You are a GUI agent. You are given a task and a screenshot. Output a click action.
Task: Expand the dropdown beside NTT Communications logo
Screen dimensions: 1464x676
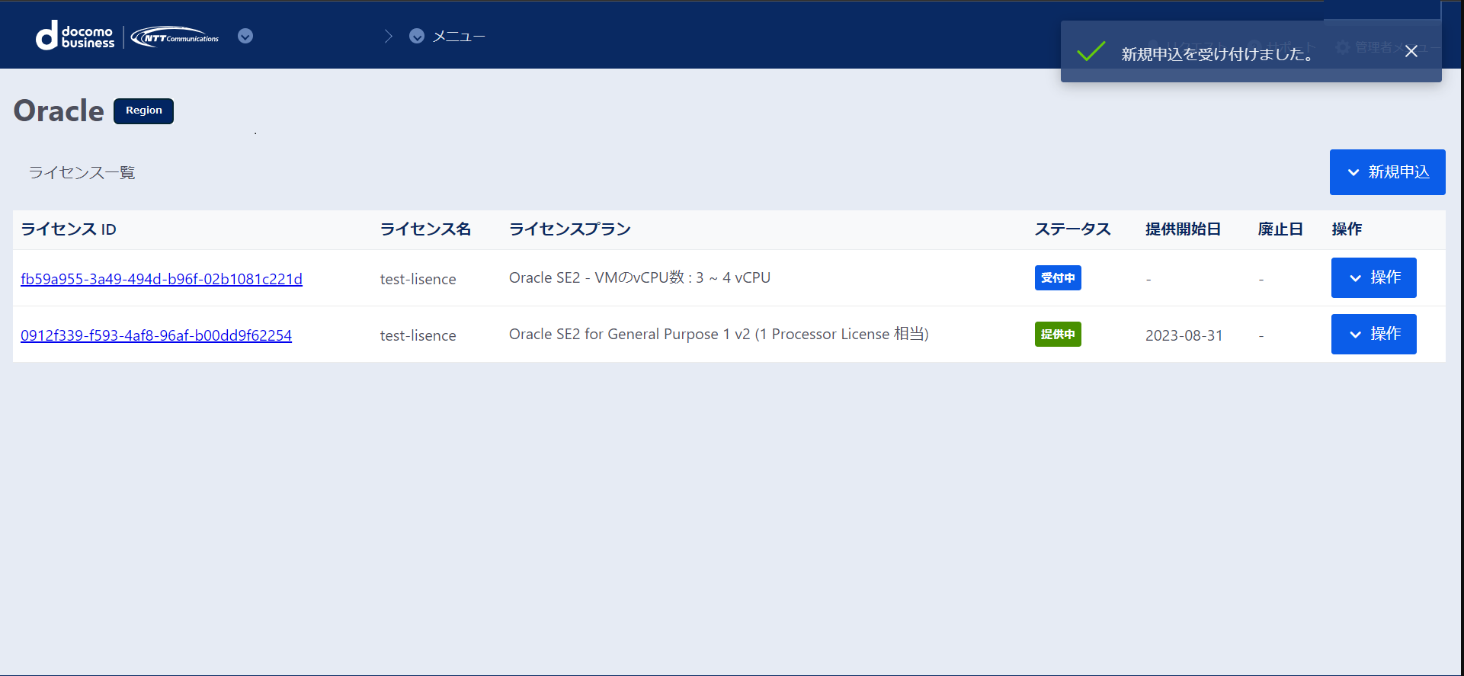[245, 36]
